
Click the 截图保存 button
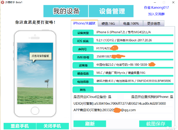pyautogui.click(x=155, y=124)
